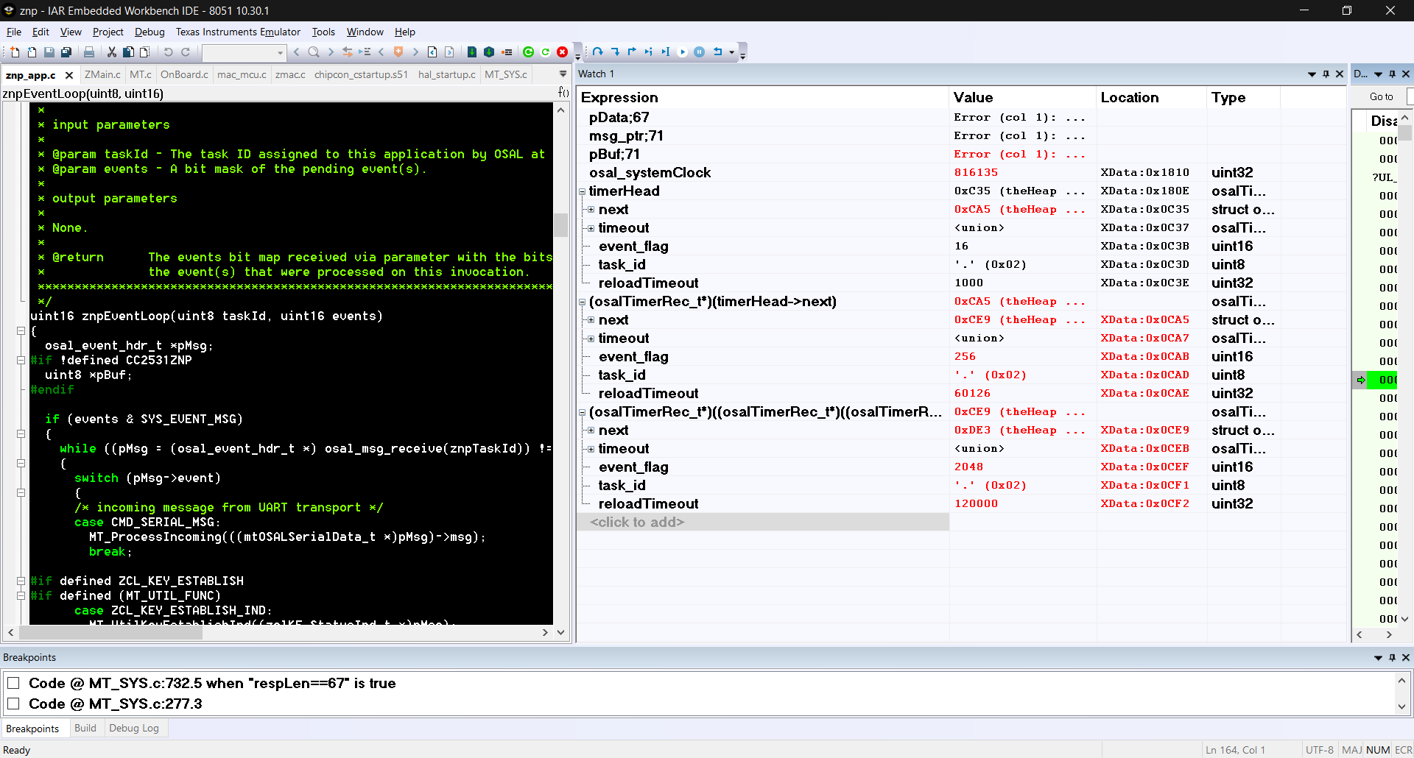Collapse the (timerHead->next) watch entry
1414x758 pixels.
click(582, 302)
